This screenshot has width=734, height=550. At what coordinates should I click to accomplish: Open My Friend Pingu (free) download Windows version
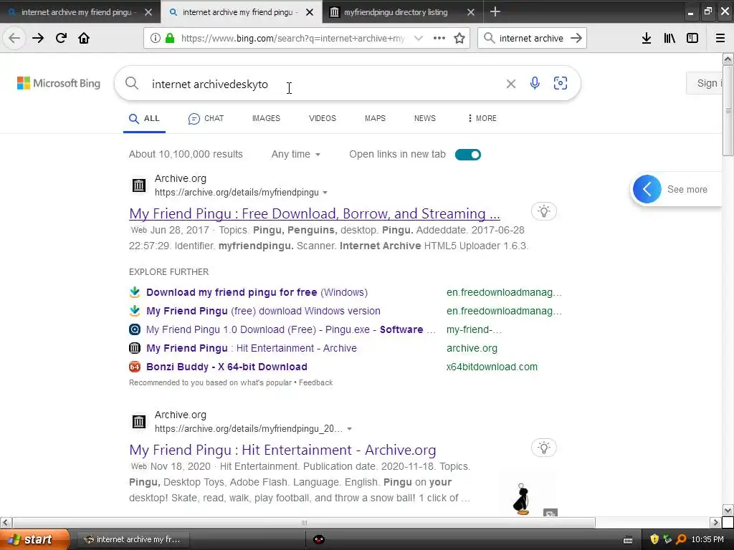pos(263,311)
